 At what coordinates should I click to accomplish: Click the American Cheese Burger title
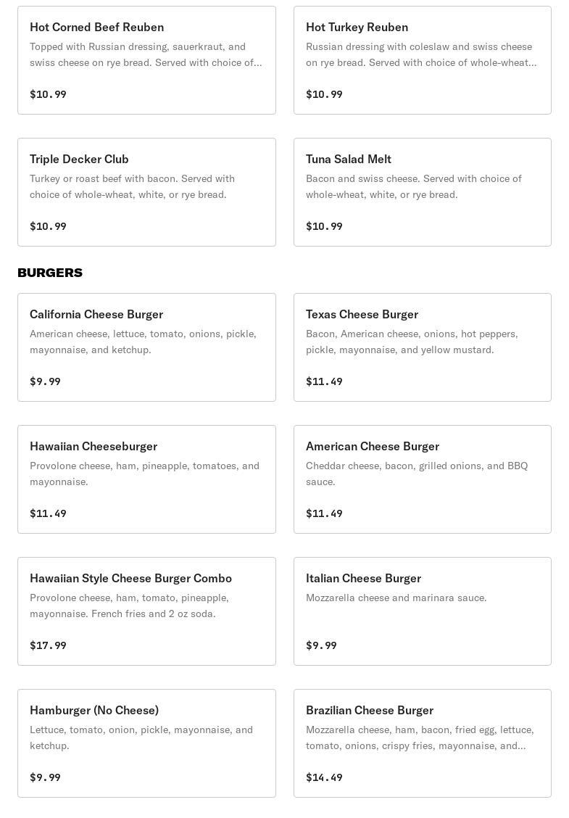point(373,446)
